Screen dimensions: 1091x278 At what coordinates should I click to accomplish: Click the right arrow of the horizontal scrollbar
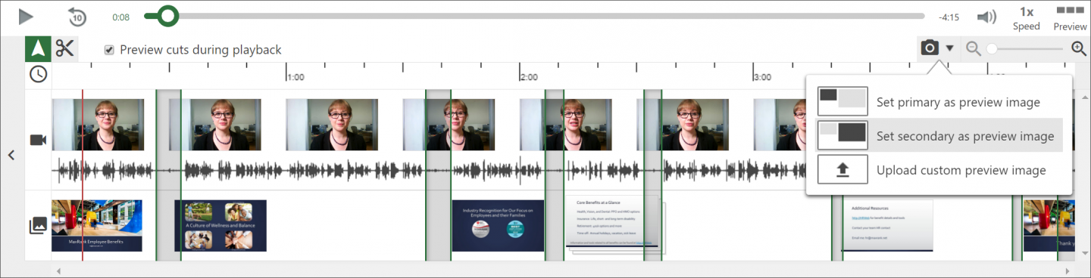click(1068, 270)
